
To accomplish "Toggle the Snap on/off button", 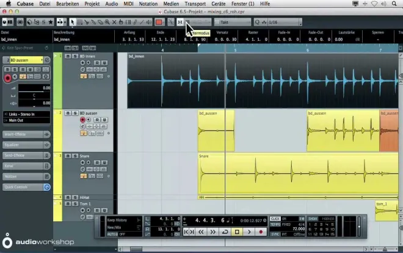I will point(180,23).
